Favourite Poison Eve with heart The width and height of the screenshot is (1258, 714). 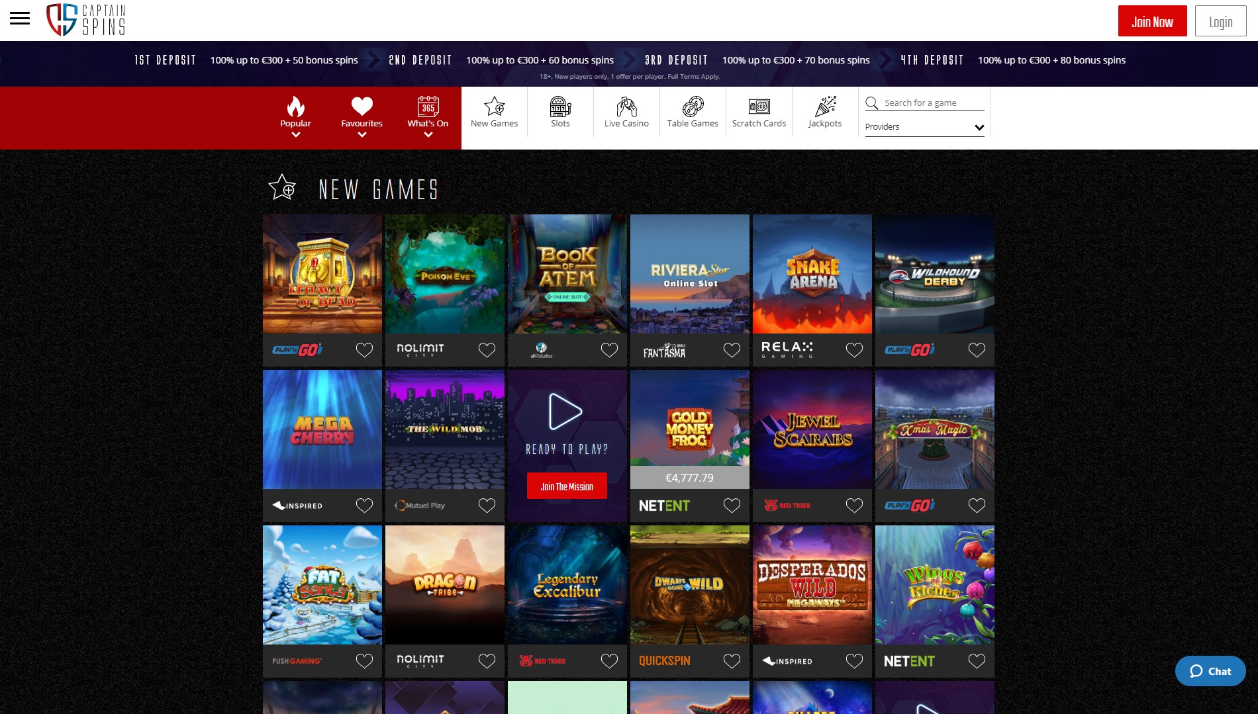[x=487, y=350]
